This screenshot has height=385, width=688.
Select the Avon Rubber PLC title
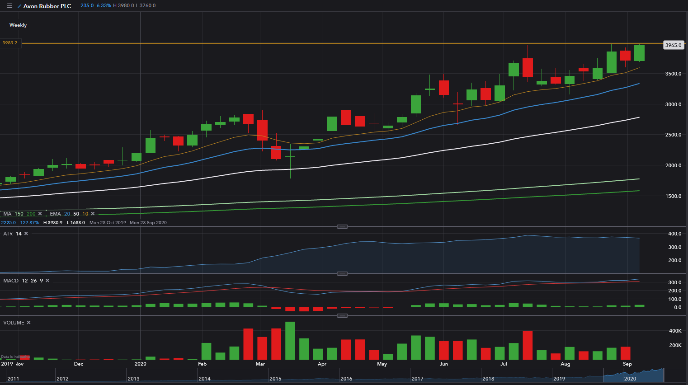(47, 6)
